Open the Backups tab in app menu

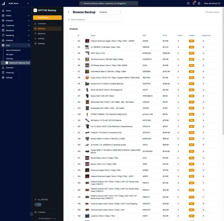click(x=48, y=29)
